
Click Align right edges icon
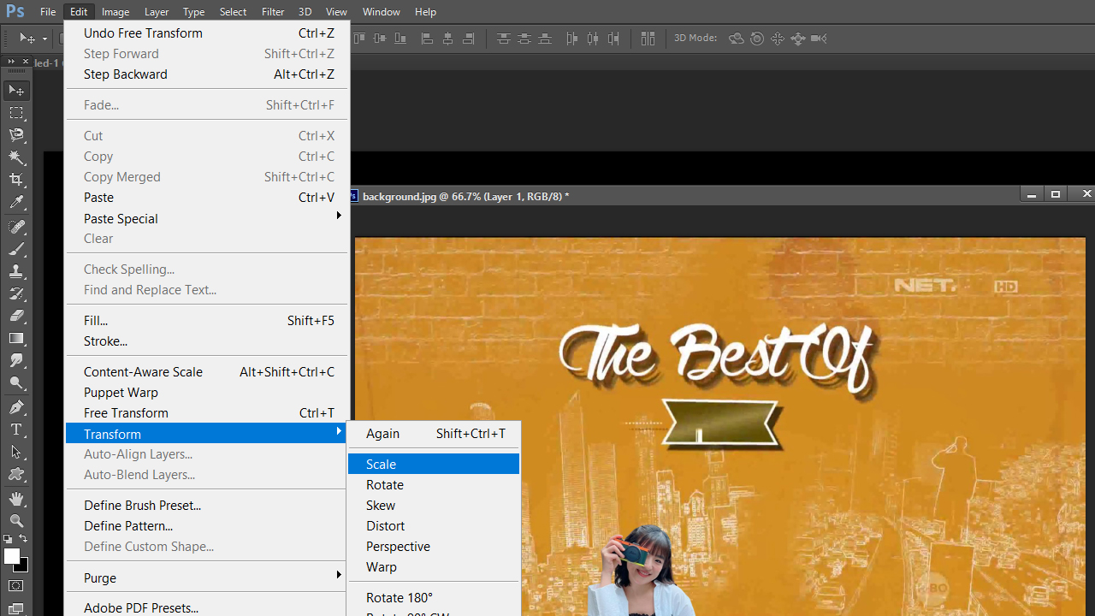click(x=468, y=38)
